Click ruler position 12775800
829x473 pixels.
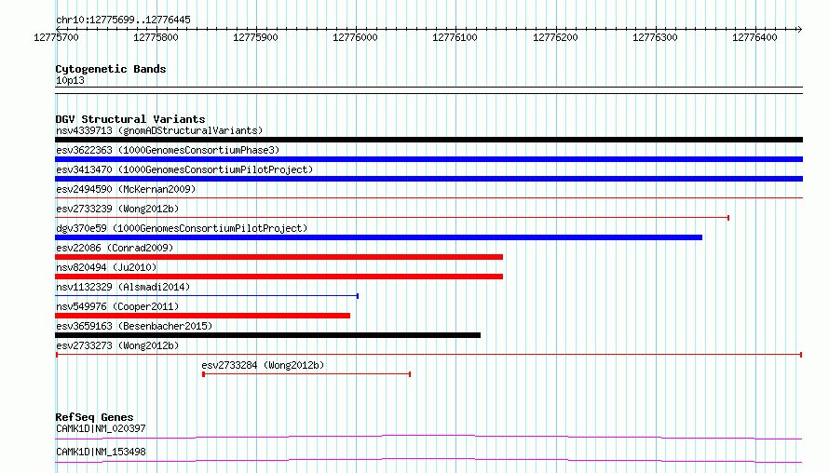pos(156,37)
